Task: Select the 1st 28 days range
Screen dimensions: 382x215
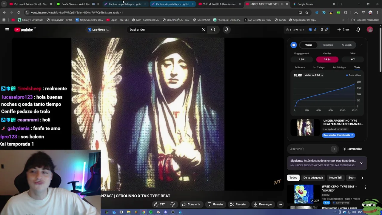Action: pyautogui.click(x=339, y=67)
